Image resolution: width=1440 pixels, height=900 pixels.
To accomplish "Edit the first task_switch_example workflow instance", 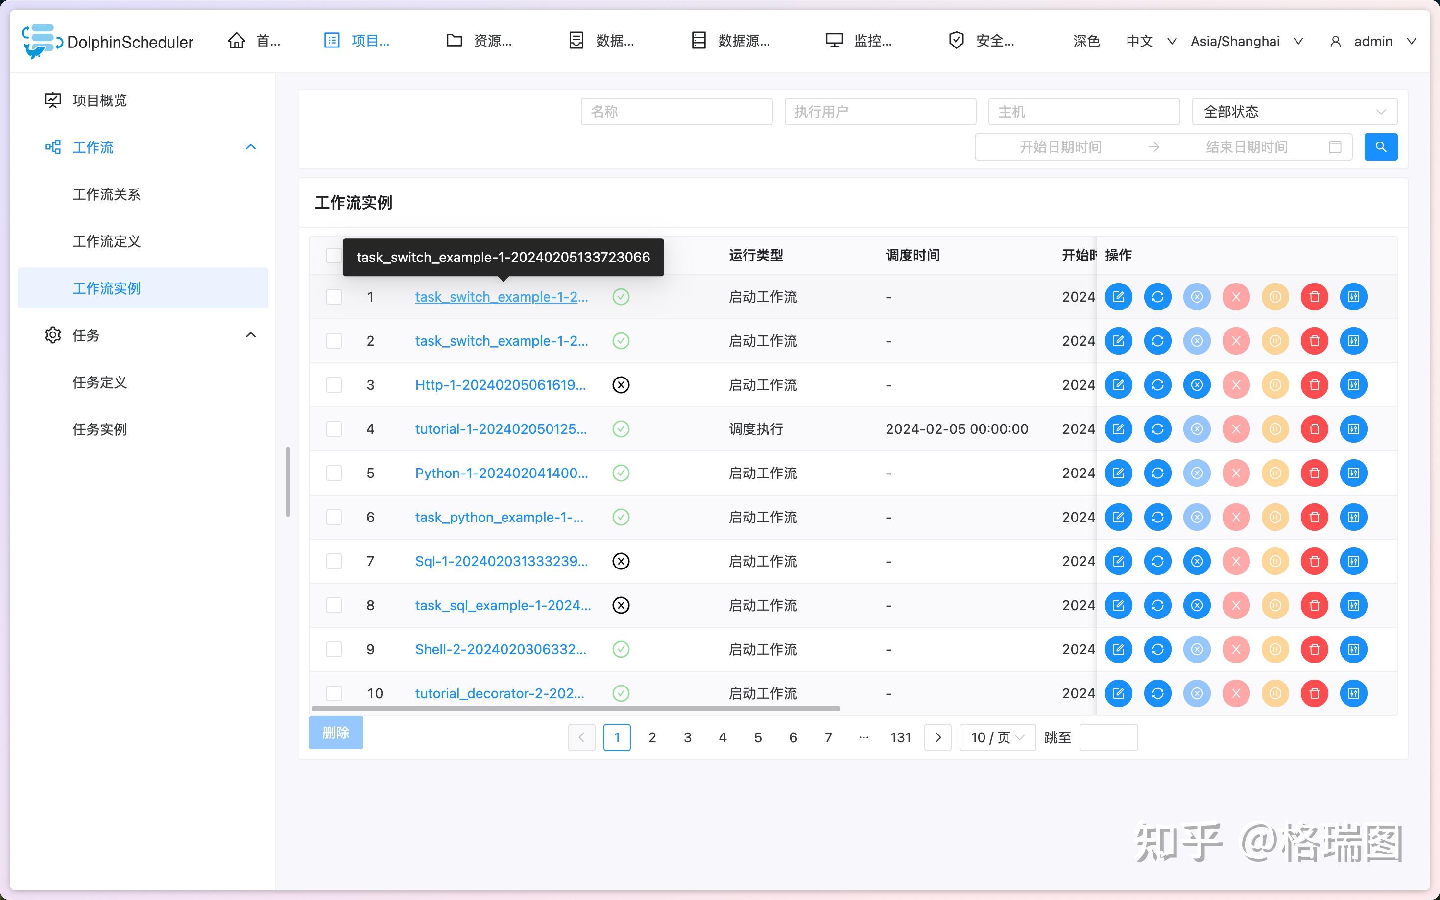I will tap(1119, 296).
